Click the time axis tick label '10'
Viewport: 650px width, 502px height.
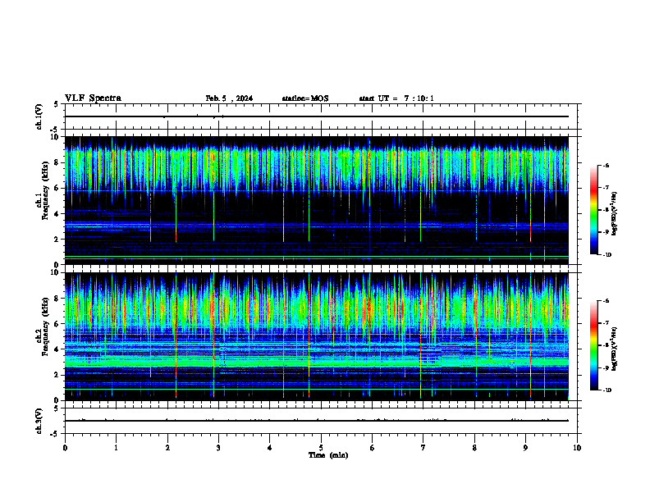pos(577,448)
